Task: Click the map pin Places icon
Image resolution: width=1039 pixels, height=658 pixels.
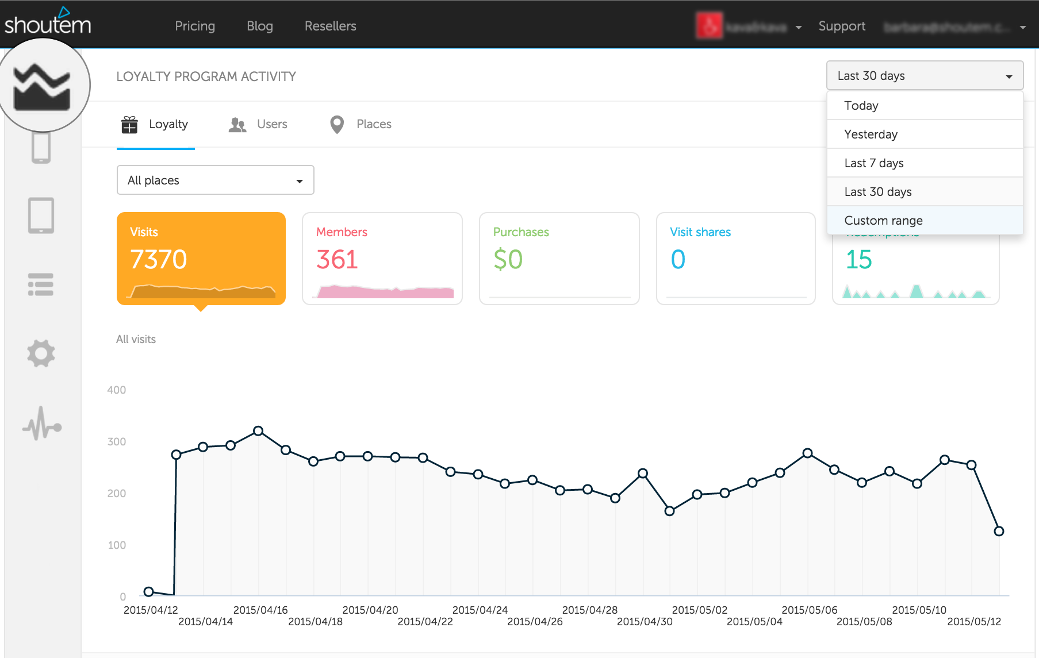Action: coord(337,124)
